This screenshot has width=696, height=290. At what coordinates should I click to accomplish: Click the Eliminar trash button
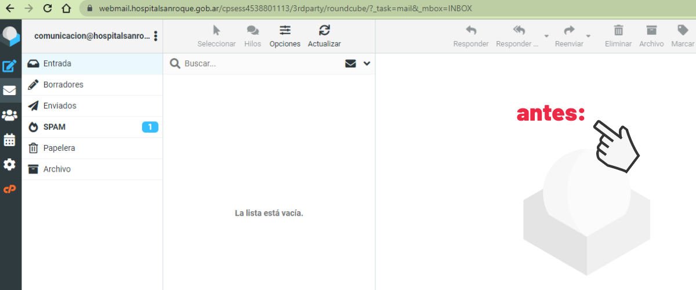pyautogui.click(x=618, y=36)
